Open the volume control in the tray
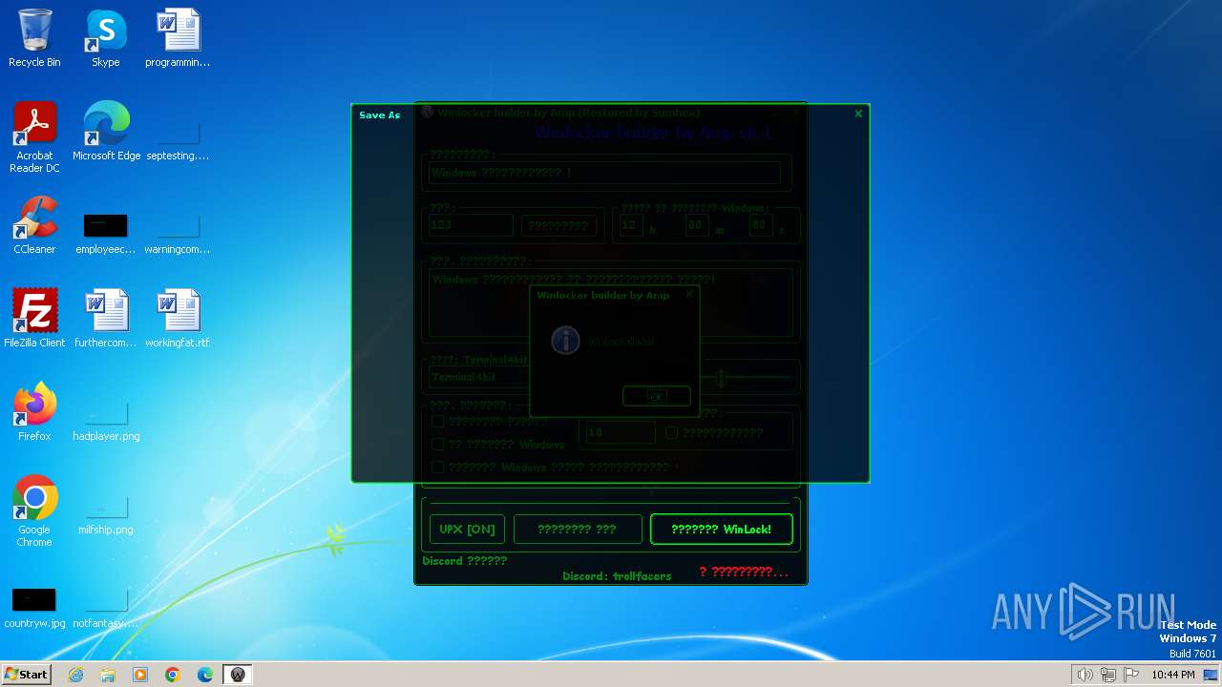This screenshot has height=687, width=1222. [x=1085, y=675]
